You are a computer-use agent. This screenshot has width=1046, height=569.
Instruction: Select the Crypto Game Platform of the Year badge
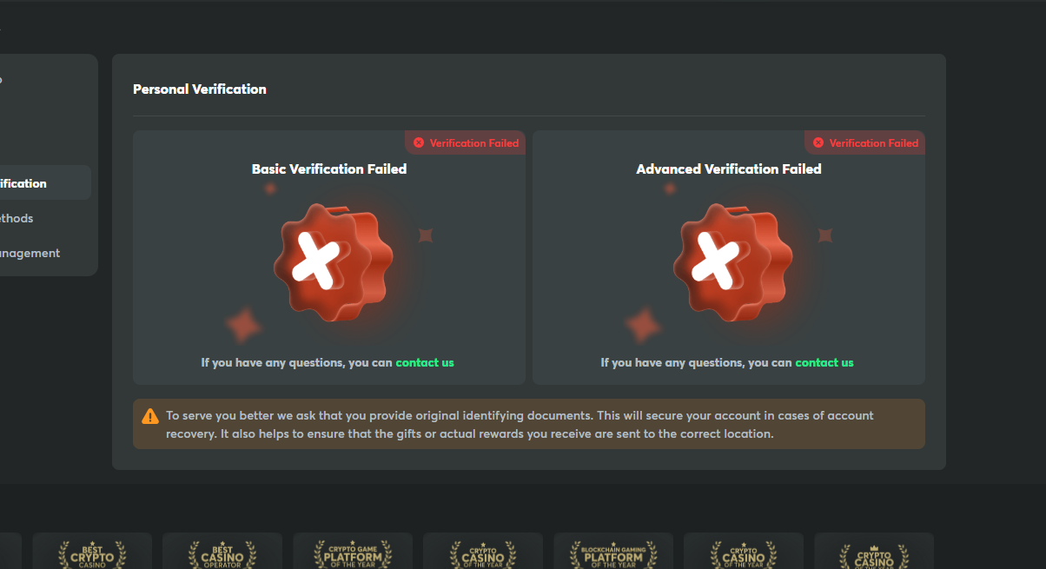tap(353, 552)
